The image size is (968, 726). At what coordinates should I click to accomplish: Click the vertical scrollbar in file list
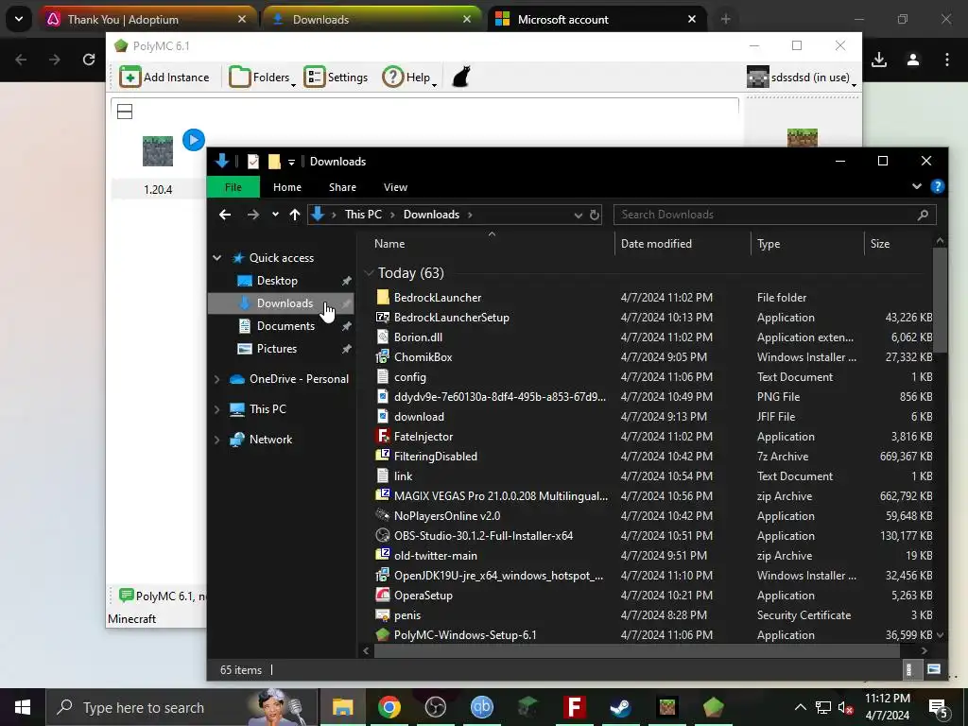coord(940,300)
